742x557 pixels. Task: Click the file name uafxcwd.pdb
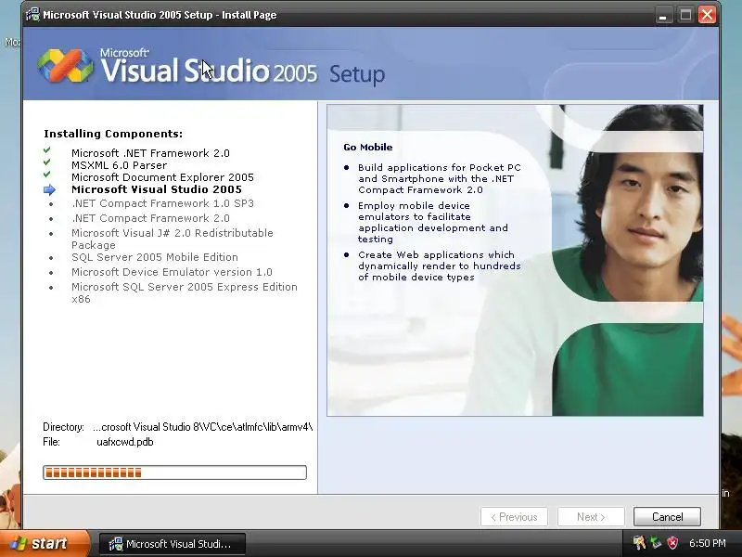[125, 442]
